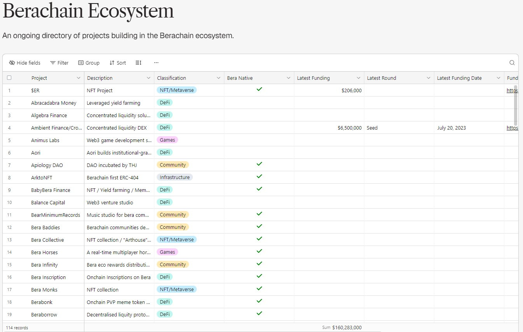The height and width of the screenshot is (332, 523).
Task: Click the Games tag for Animus Labs
Action: tap(167, 140)
